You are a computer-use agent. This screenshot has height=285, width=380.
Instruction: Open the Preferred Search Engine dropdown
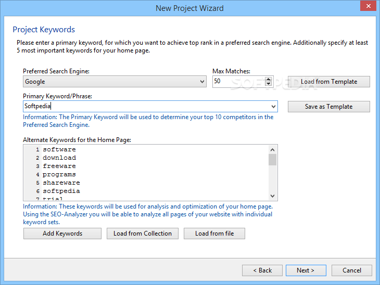(115, 82)
